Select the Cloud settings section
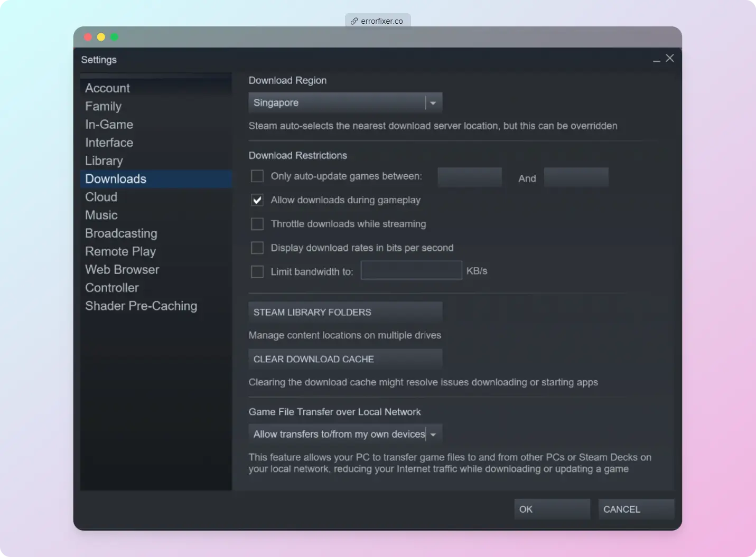Screen dimensions: 756x557 coord(101,197)
